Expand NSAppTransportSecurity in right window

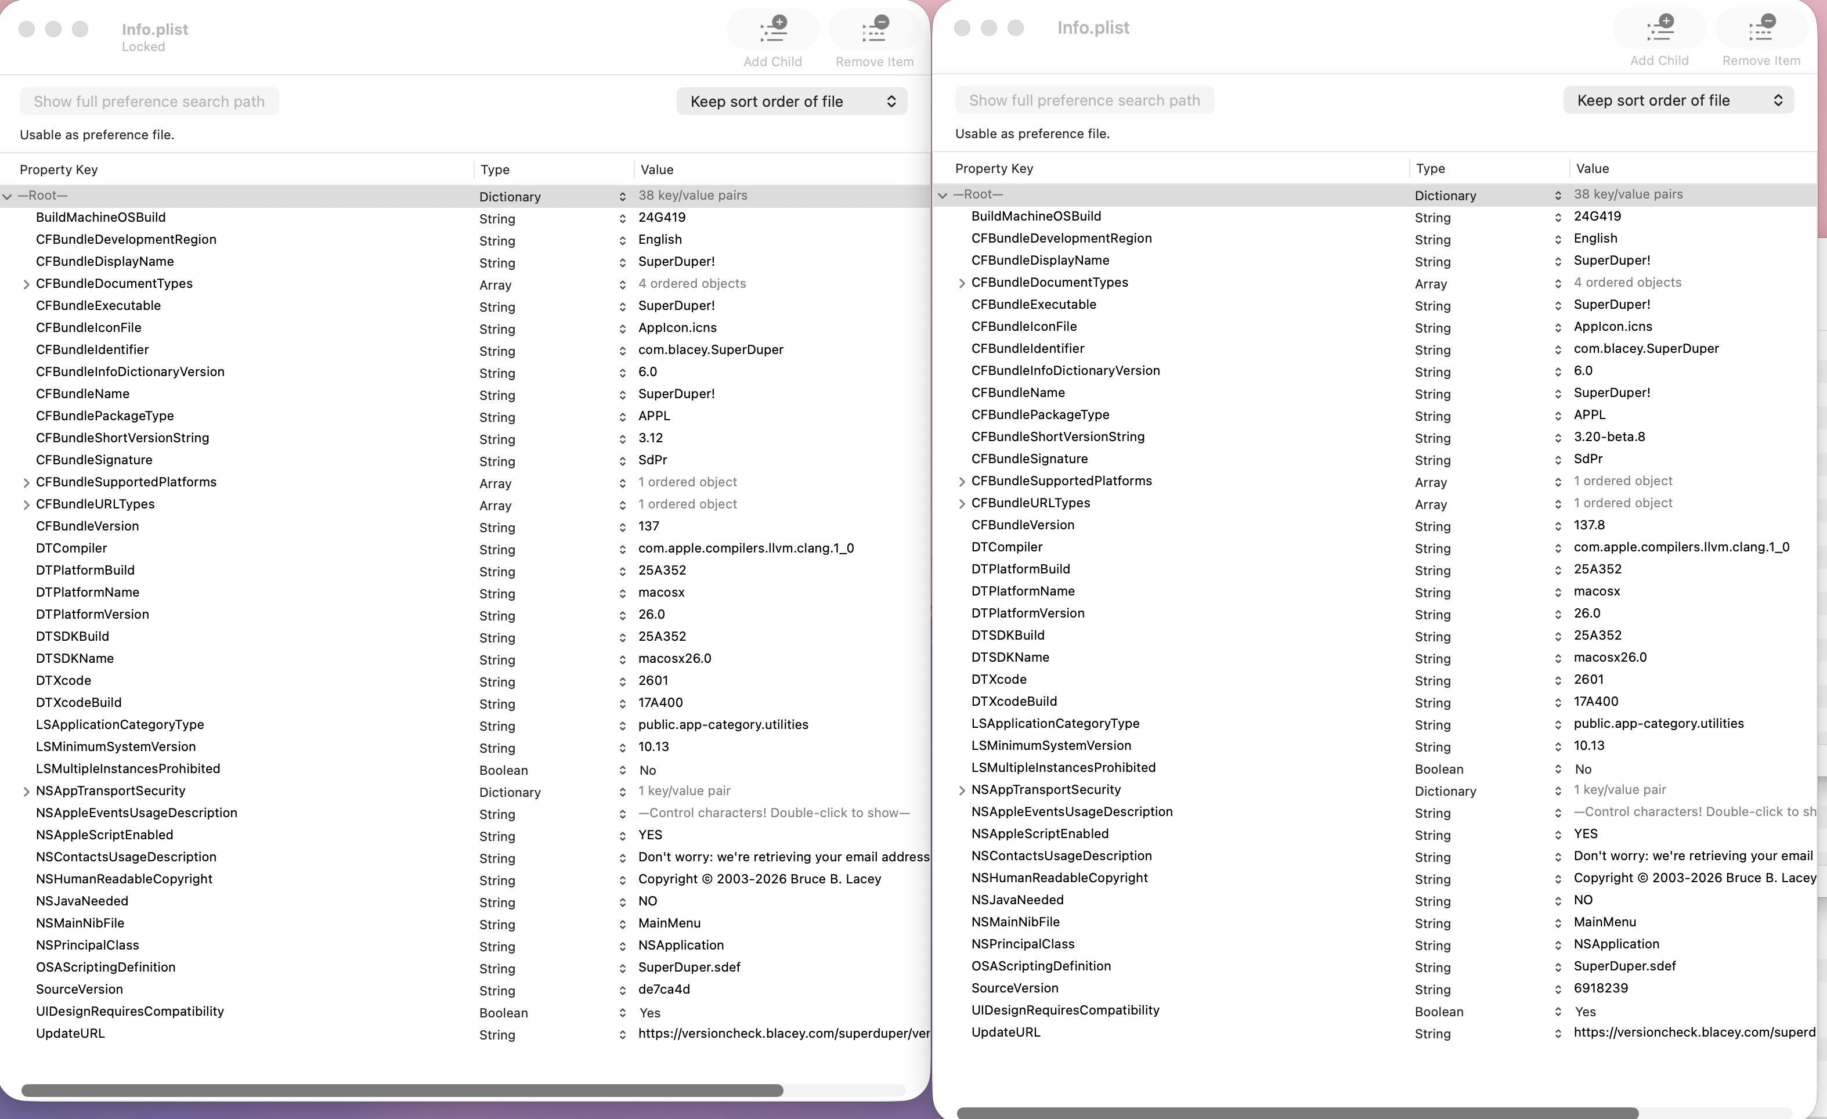click(962, 790)
